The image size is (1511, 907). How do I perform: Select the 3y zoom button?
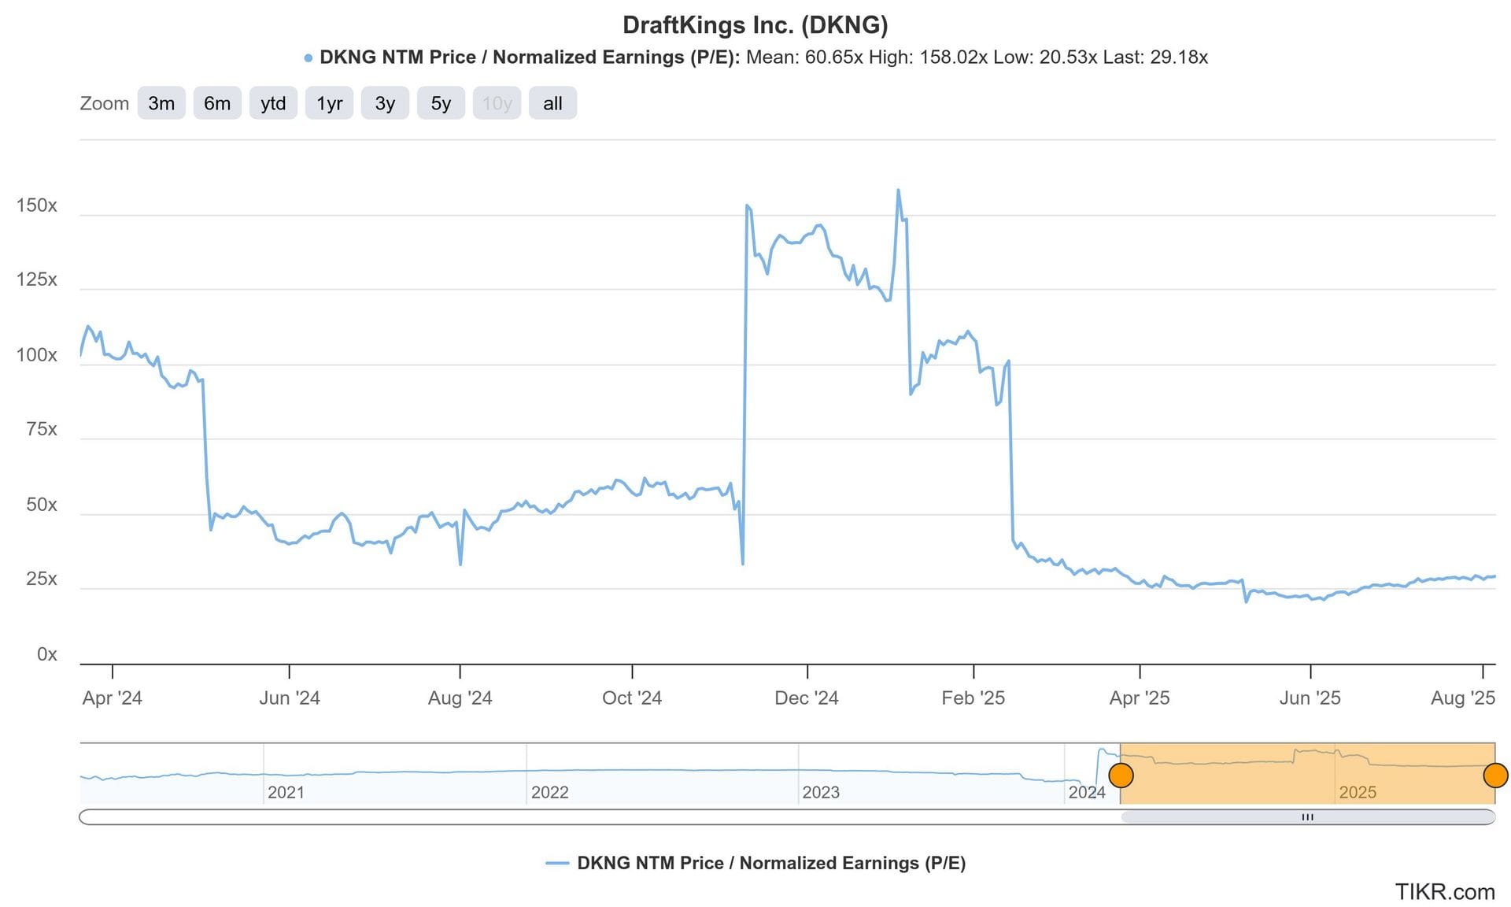tap(385, 103)
